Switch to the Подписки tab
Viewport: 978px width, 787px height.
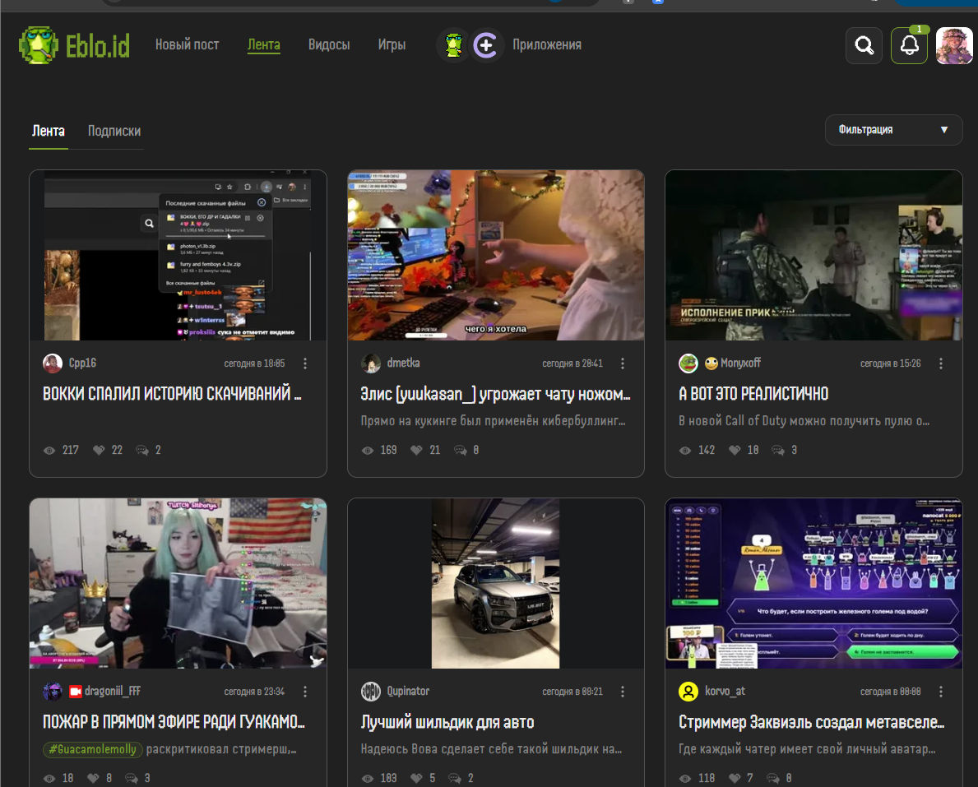click(x=114, y=131)
